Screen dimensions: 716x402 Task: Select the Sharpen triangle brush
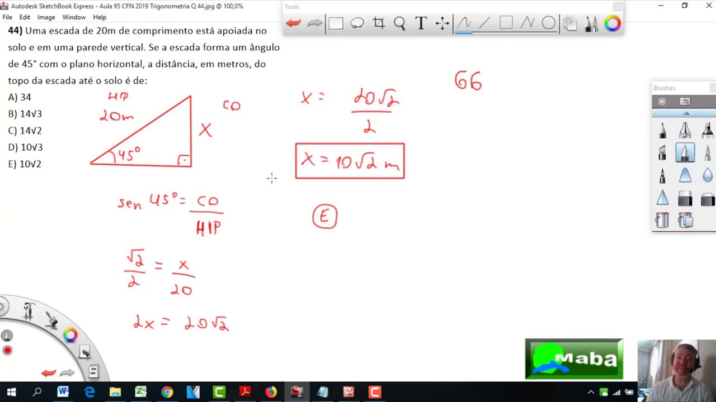(662, 198)
